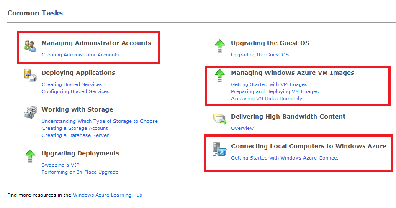The image size is (396, 208).
Task: Click the Common Tasks title
Action: 35,13
